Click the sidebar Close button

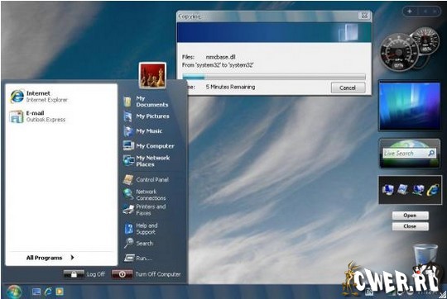pos(410,226)
